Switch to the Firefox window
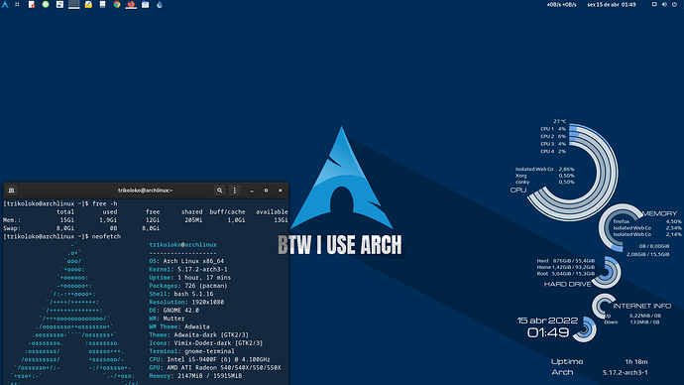The image size is (684, 385). (131, 4)
